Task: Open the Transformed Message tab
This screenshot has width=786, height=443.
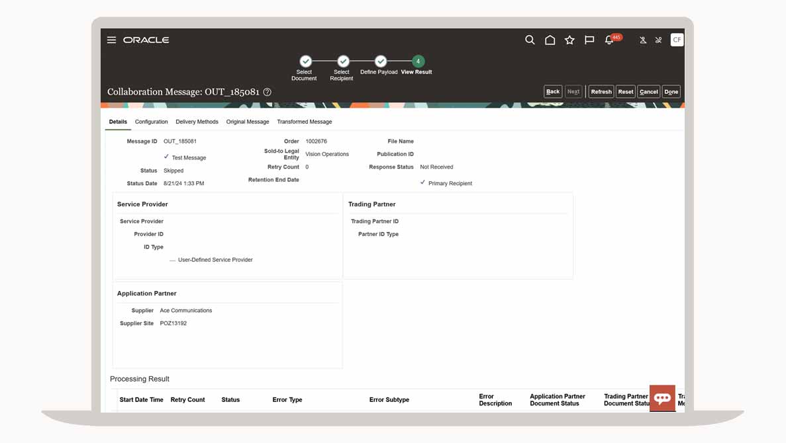Action: pyautogui.click(x=305, y=122)
